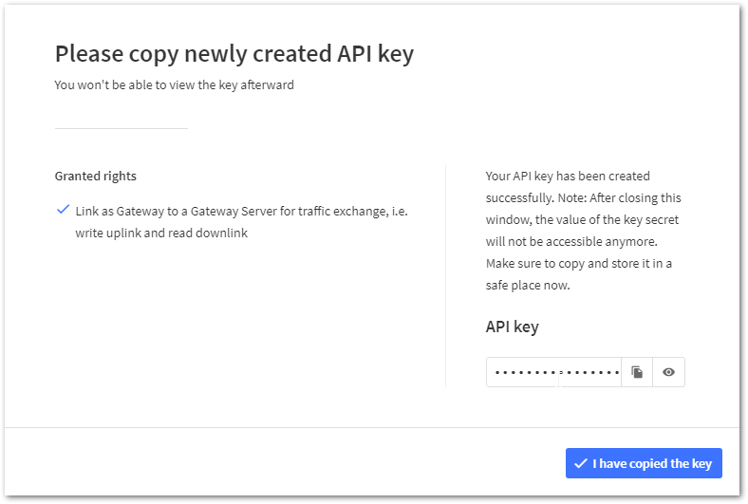Viewport: 748px width, 504px height.
Task: Click the "Your API key has been created" line
Action: [x=568, y=176]
